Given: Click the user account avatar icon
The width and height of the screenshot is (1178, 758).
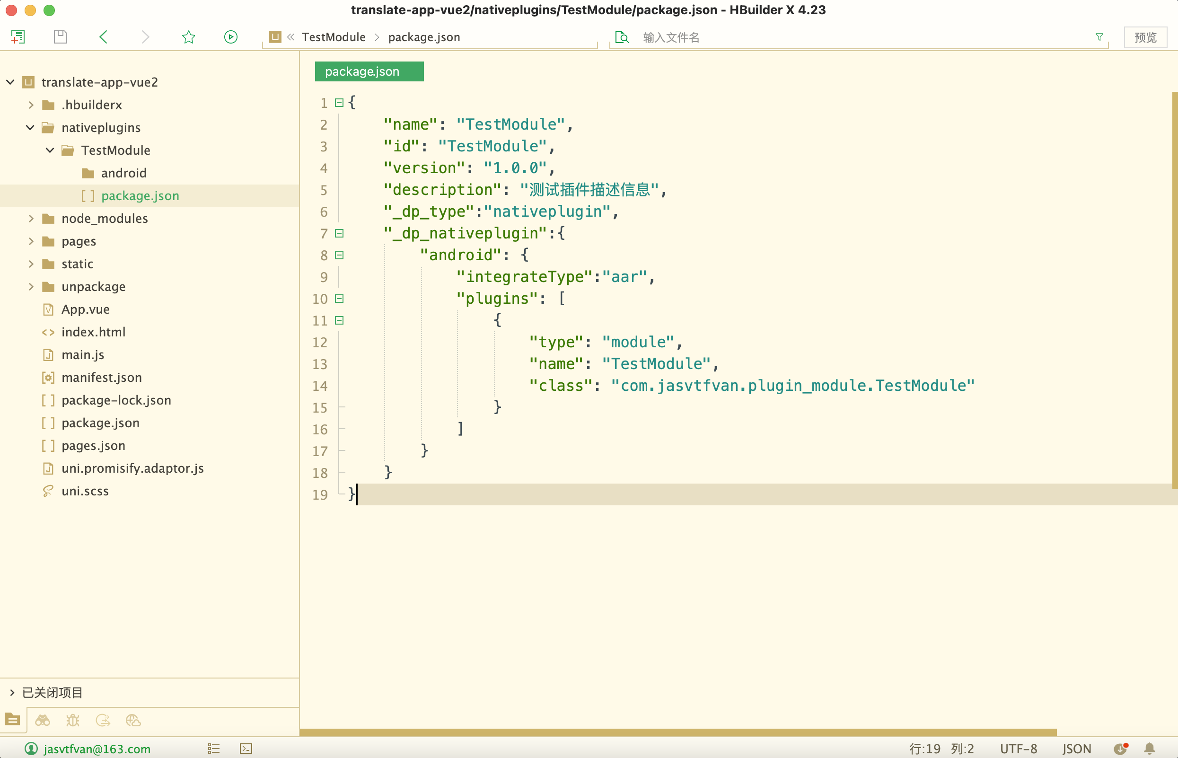Looking at the screenshot, I should 31,749.
